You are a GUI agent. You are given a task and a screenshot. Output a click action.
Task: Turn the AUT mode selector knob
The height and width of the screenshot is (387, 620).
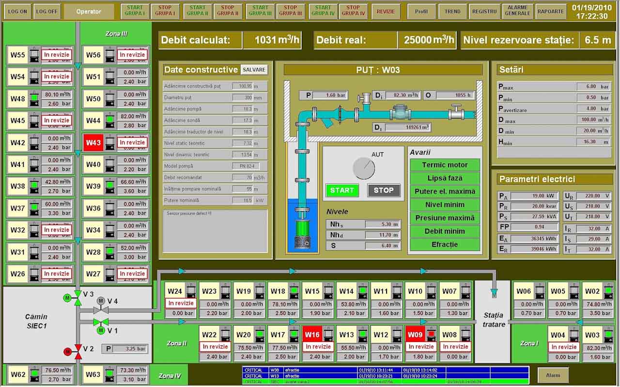coord(364,168)
